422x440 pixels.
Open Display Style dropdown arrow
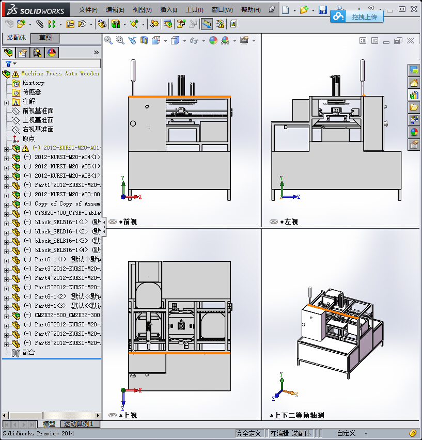pos(184,41)
